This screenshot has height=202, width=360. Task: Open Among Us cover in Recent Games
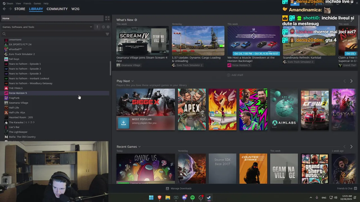[x=145, y=169]
